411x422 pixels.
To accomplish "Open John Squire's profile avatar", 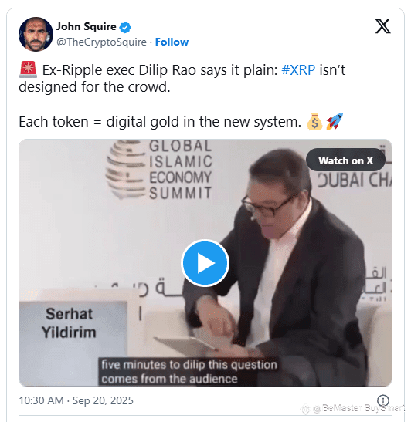I will click(36, 34).
